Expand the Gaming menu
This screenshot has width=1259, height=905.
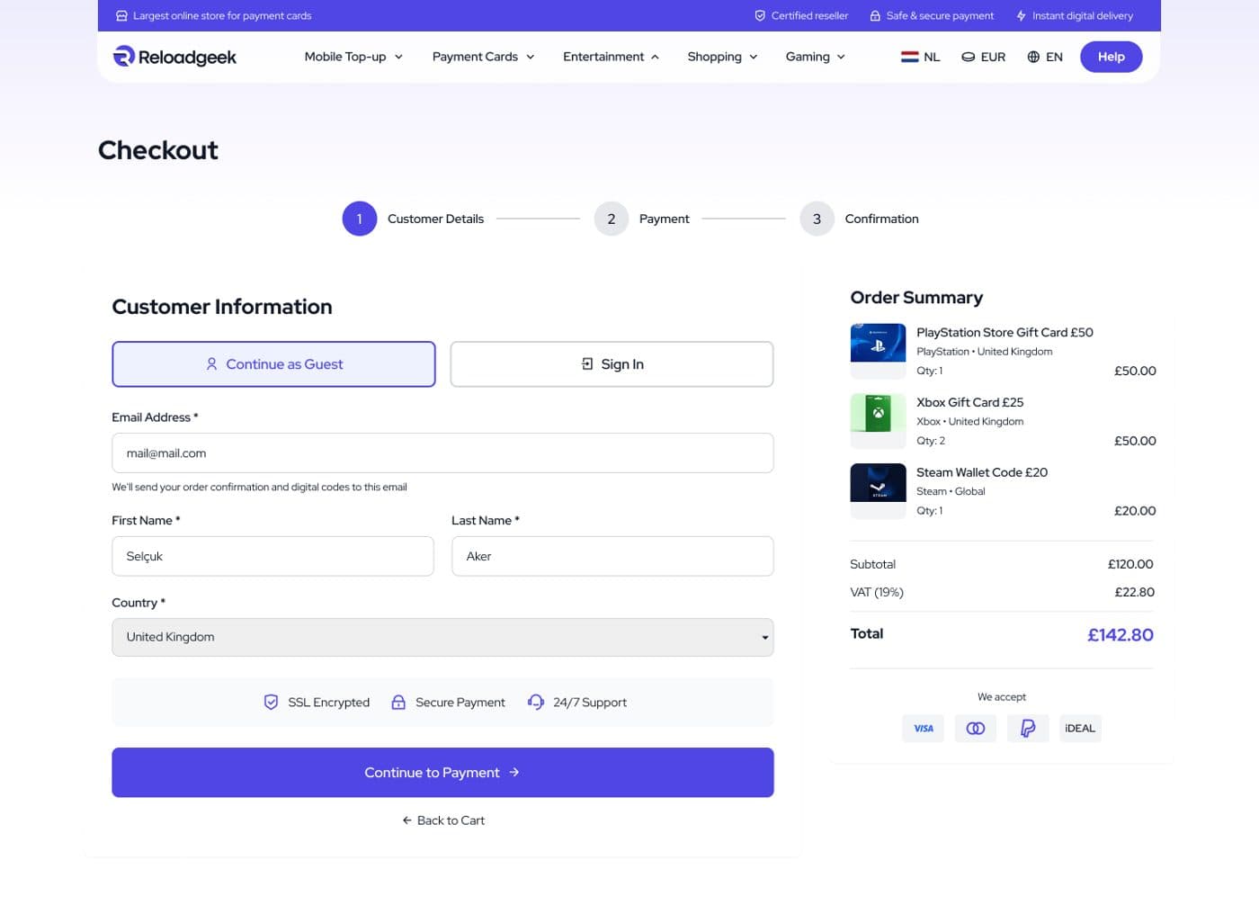pyautogui.click(x=816, y=57)
